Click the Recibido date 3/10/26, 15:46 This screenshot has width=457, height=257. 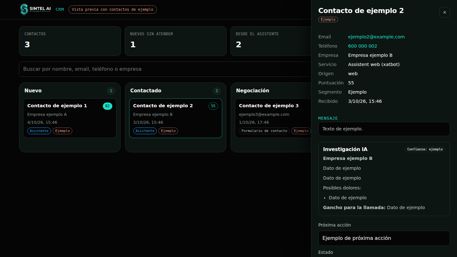[365, 101]
